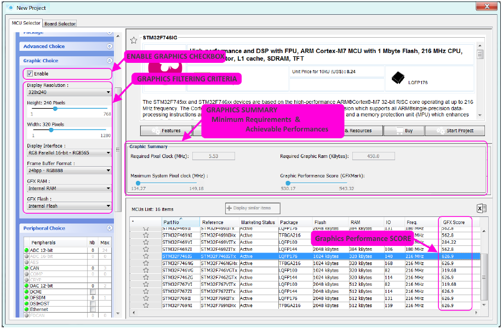Click the LQFP176 package chip image
The width and height of the screenshot is (503, 329).
pos(398,78)
